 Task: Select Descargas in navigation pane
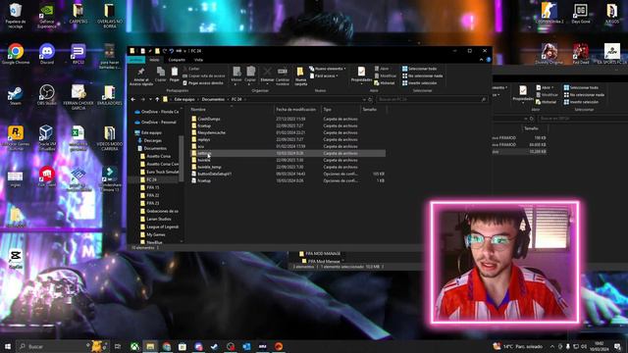click(152, 140)
